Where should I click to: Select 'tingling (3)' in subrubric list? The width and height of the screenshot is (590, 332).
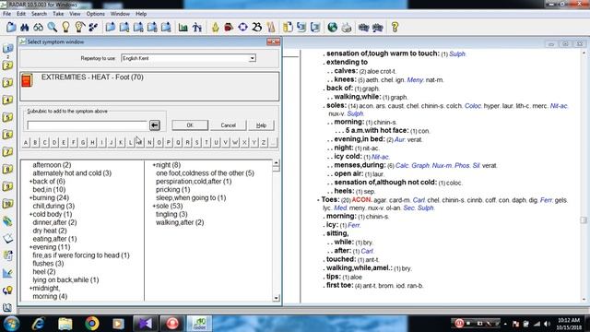point(171,214)
